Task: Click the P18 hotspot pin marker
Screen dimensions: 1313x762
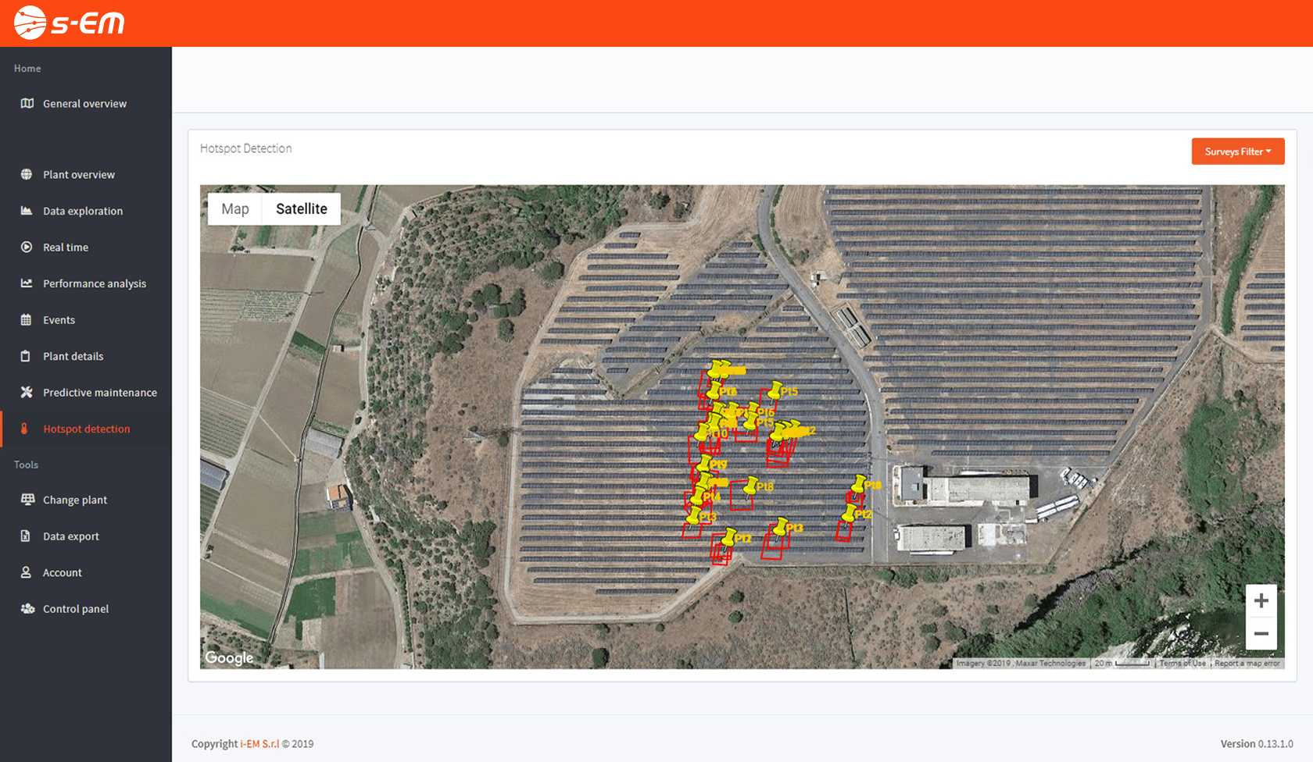Action: point(751,486)
